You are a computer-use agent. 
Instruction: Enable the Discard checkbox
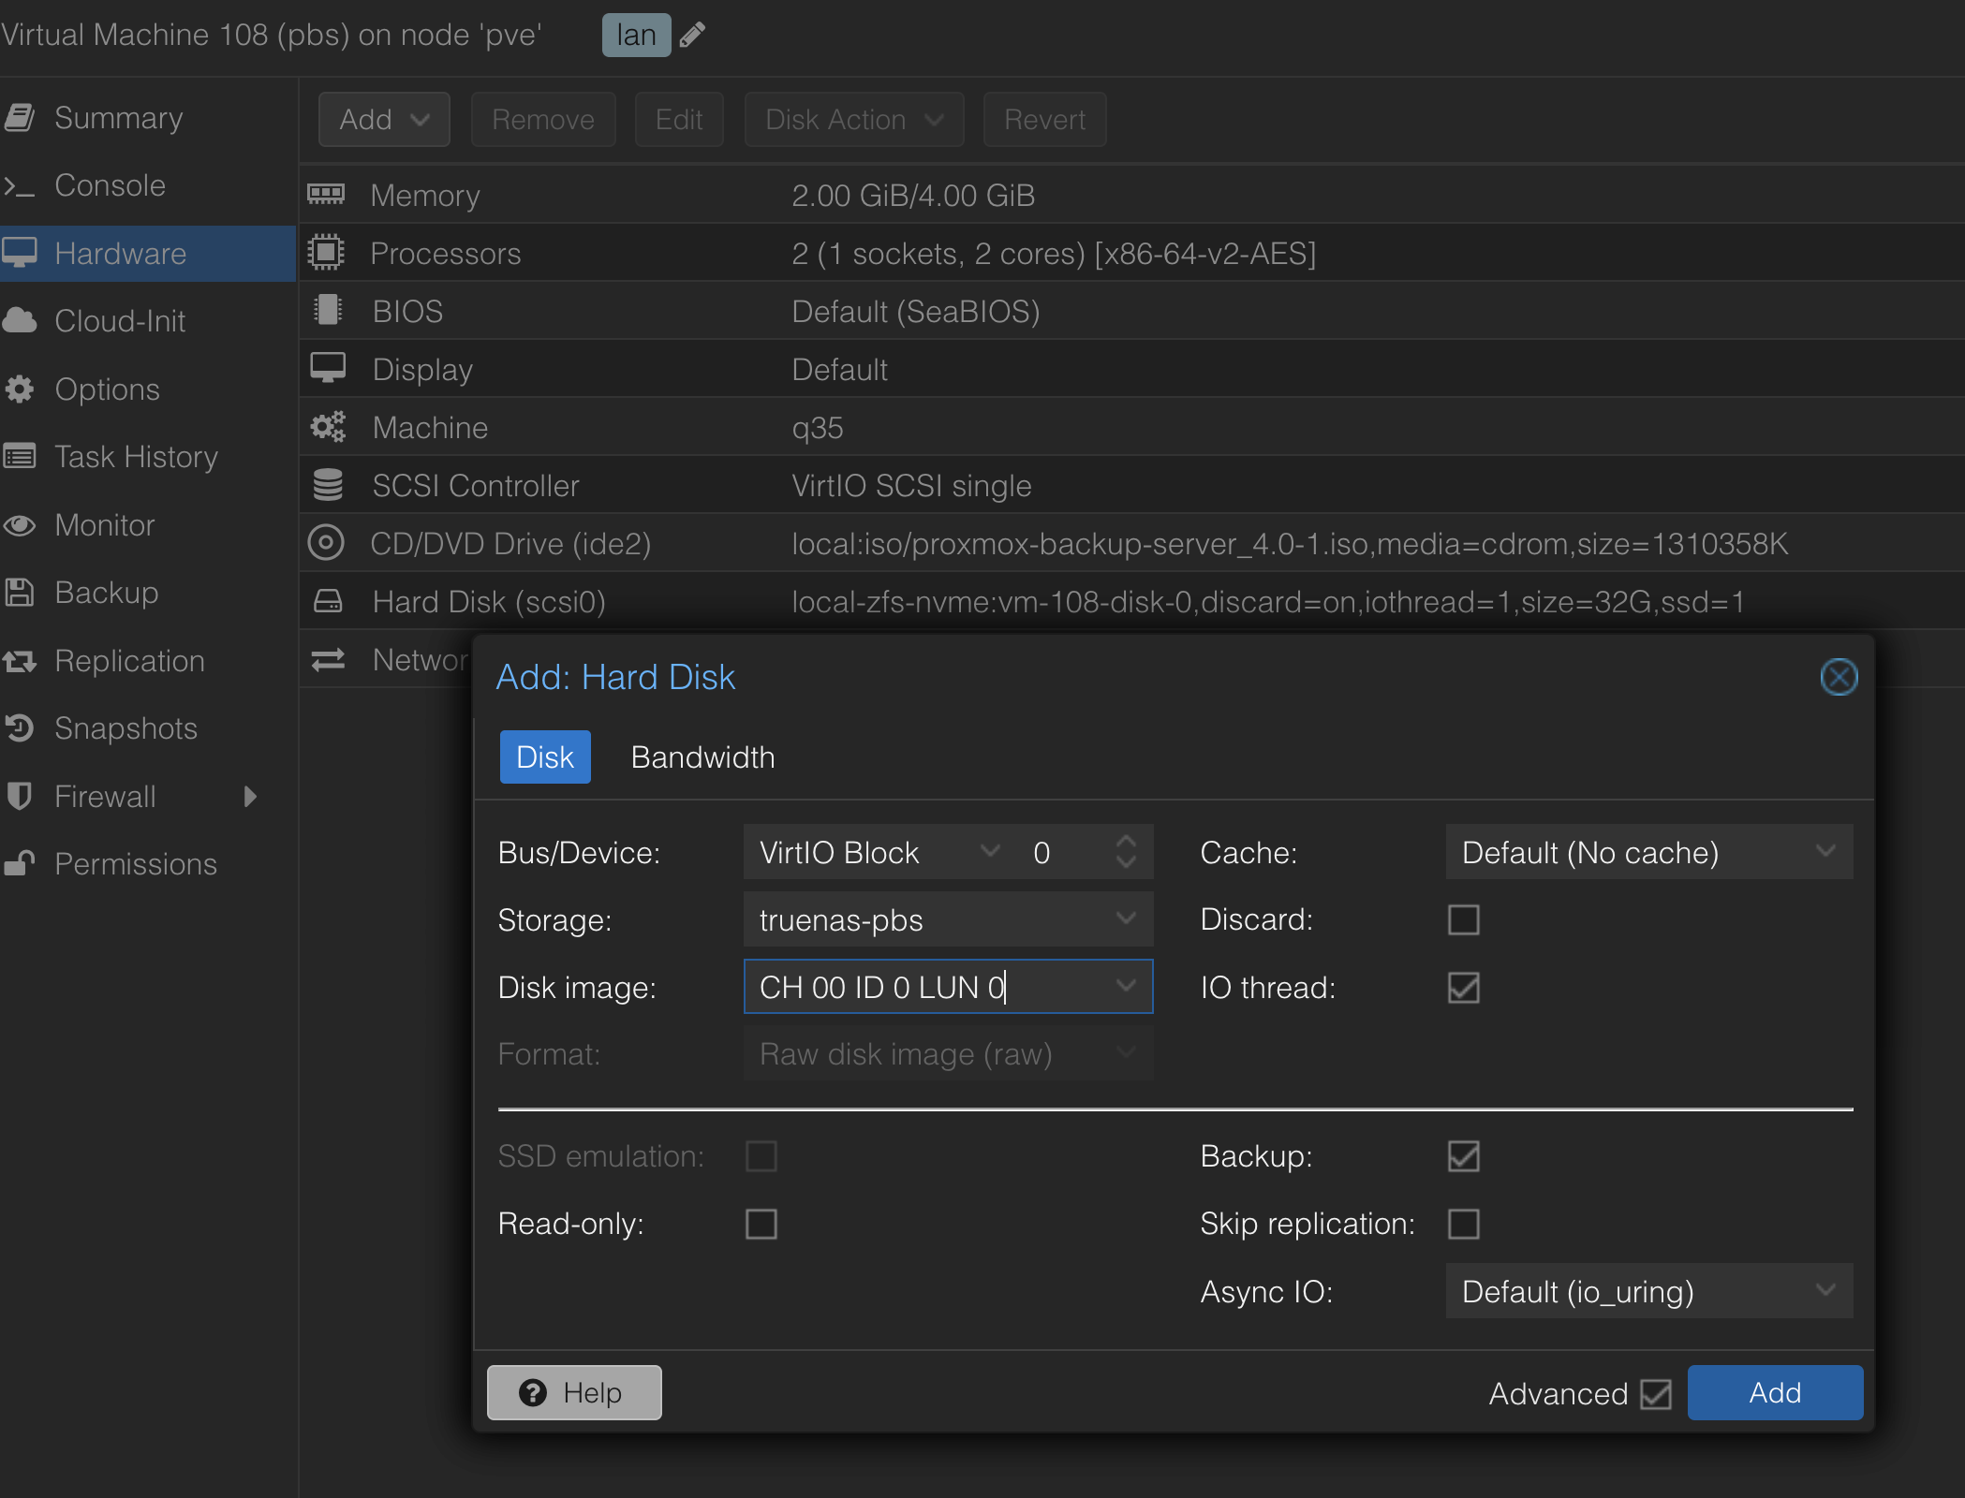[1464, 920]
